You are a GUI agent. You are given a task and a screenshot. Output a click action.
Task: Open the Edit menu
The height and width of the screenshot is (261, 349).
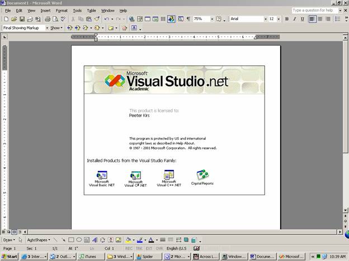(19, 11)
